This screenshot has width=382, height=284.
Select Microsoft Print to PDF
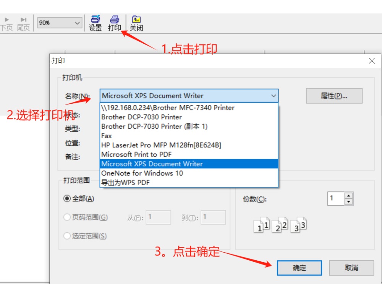tap(189, 154)
